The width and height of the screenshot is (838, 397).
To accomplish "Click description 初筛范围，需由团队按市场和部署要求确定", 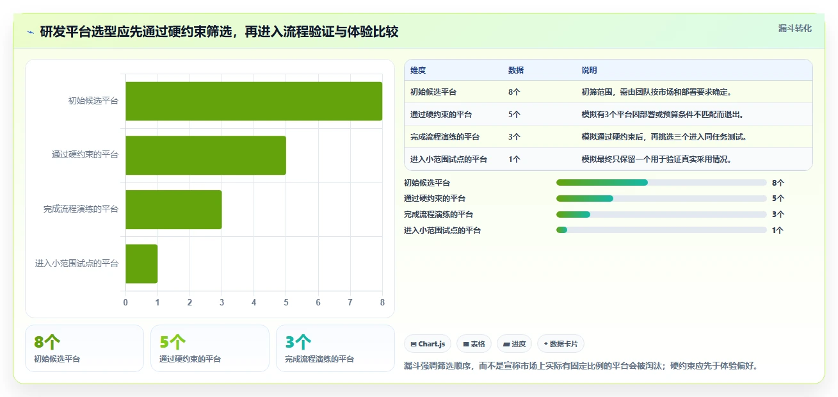I will (x=656, y=92).
